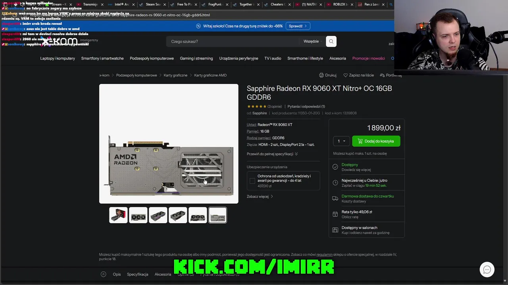Image resolution: width=508 pixels, height=285 pixels.
Task: Switch to the Intel Arc browser tab
Action: (121, 4)
